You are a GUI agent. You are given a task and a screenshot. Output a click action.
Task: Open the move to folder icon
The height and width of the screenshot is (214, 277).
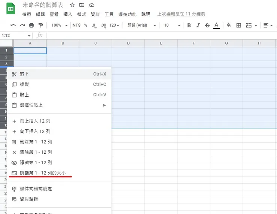[x=82, y=5]
